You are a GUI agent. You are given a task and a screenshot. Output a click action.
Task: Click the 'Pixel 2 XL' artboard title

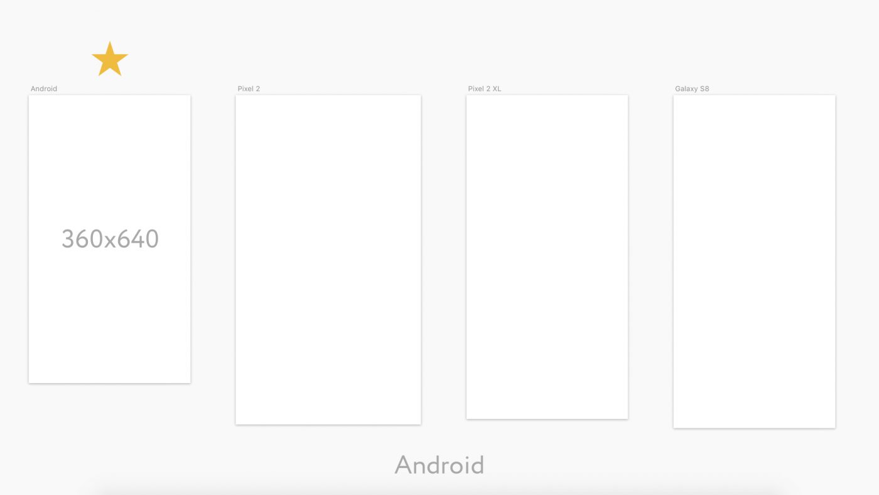tap(485, 89)
